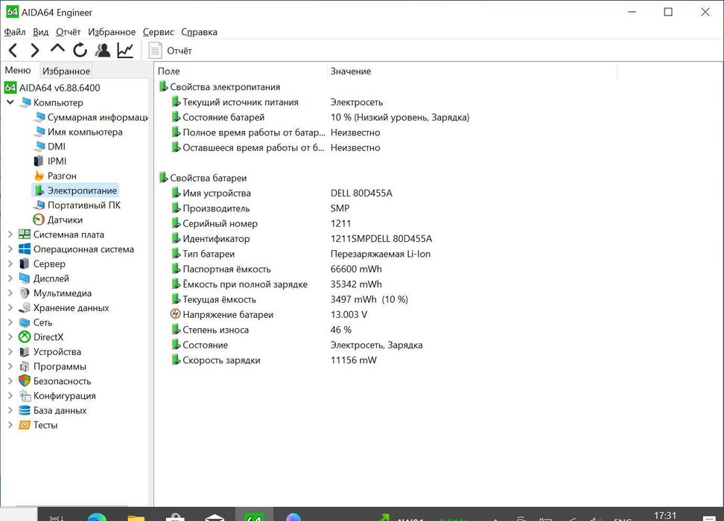The image size is (724, 521).
Task: Click the Значение column header
Action: (x=472, y=71)
